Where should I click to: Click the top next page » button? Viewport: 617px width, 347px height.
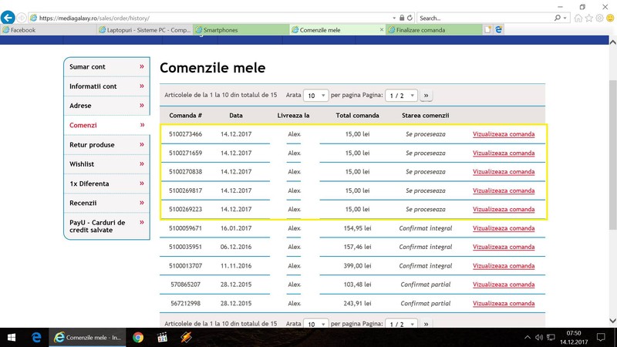[427, 96]
